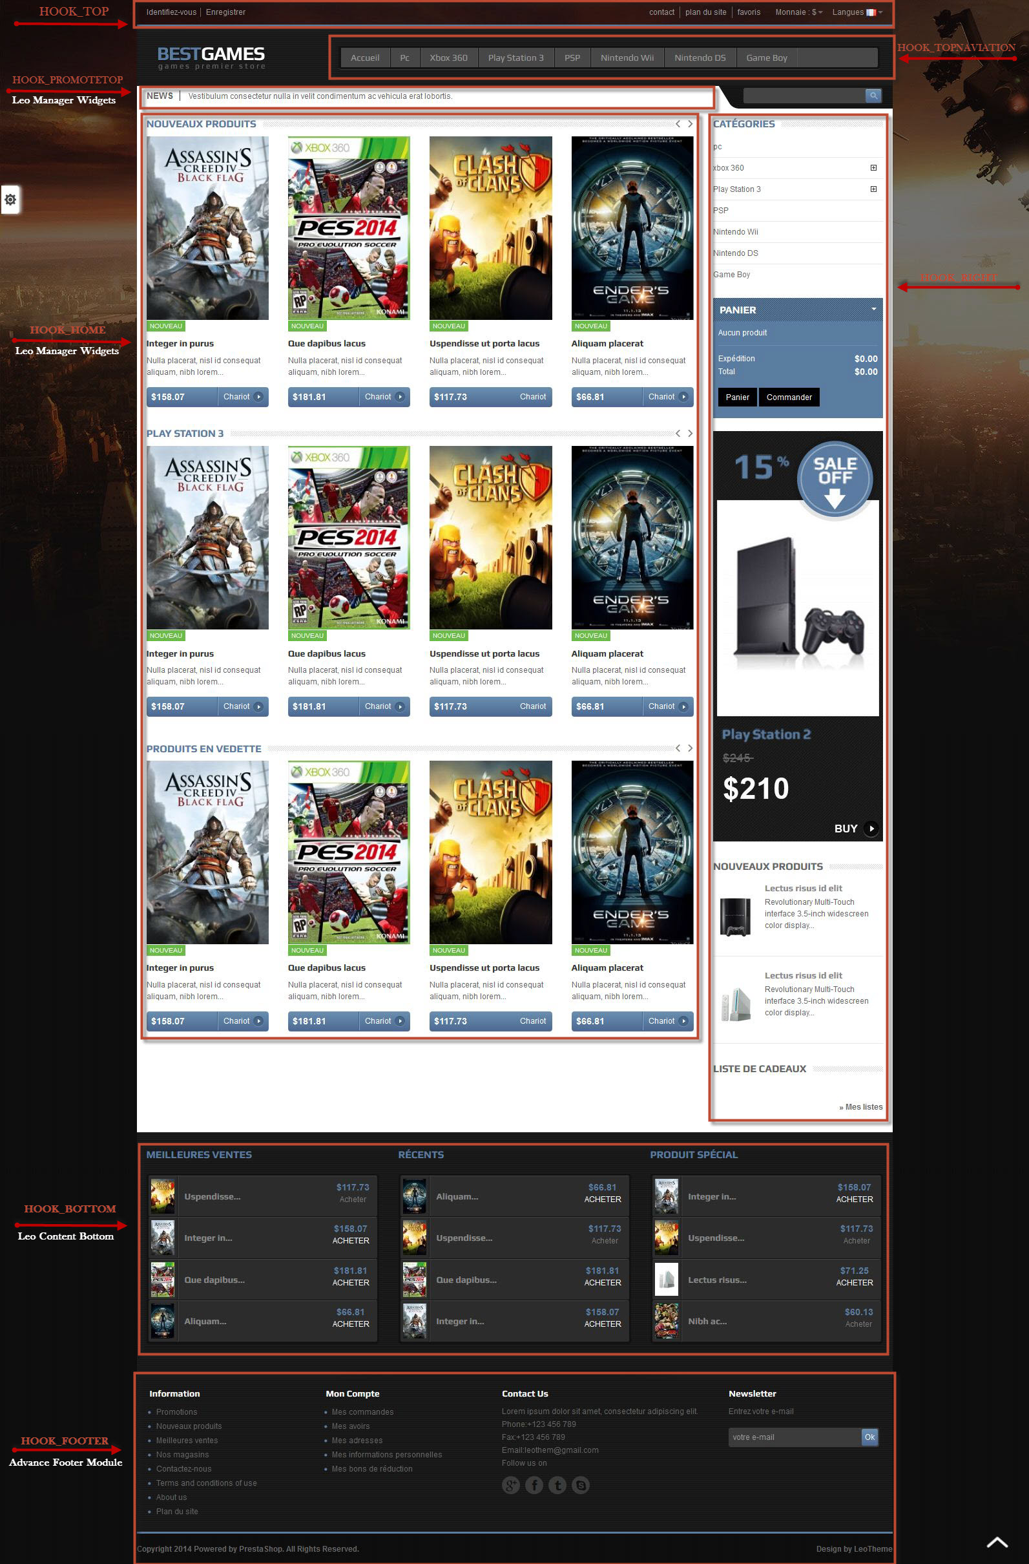Click the Lectus risus row in Produit Spécial
This screenshot has width=1029, height=1564.
click(766, 1280)
